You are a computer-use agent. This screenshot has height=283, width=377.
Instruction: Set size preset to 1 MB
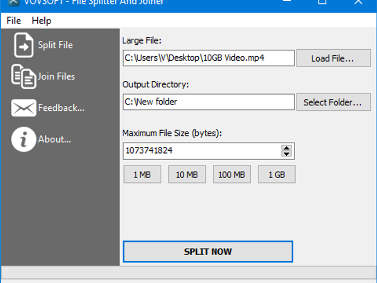142,175
